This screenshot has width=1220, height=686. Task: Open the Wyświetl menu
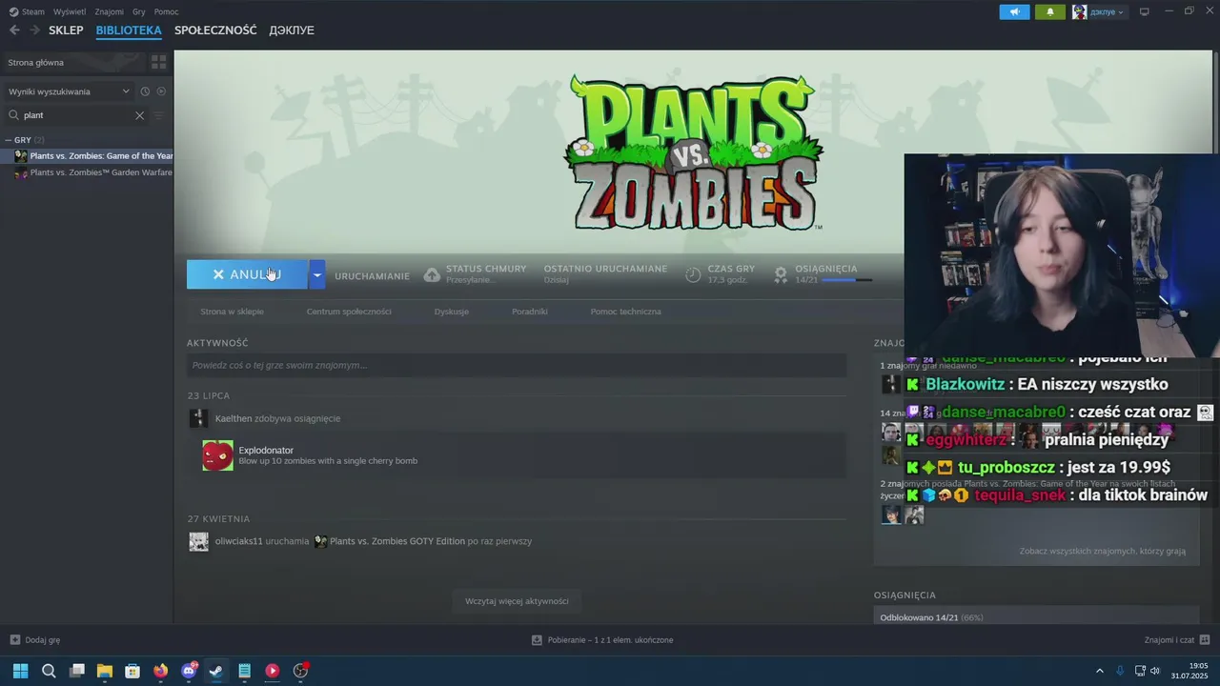tap(70, 11)
